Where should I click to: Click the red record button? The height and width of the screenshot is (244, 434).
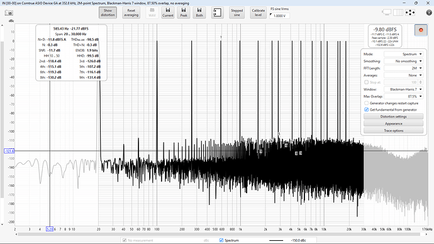tap(421, 30)
